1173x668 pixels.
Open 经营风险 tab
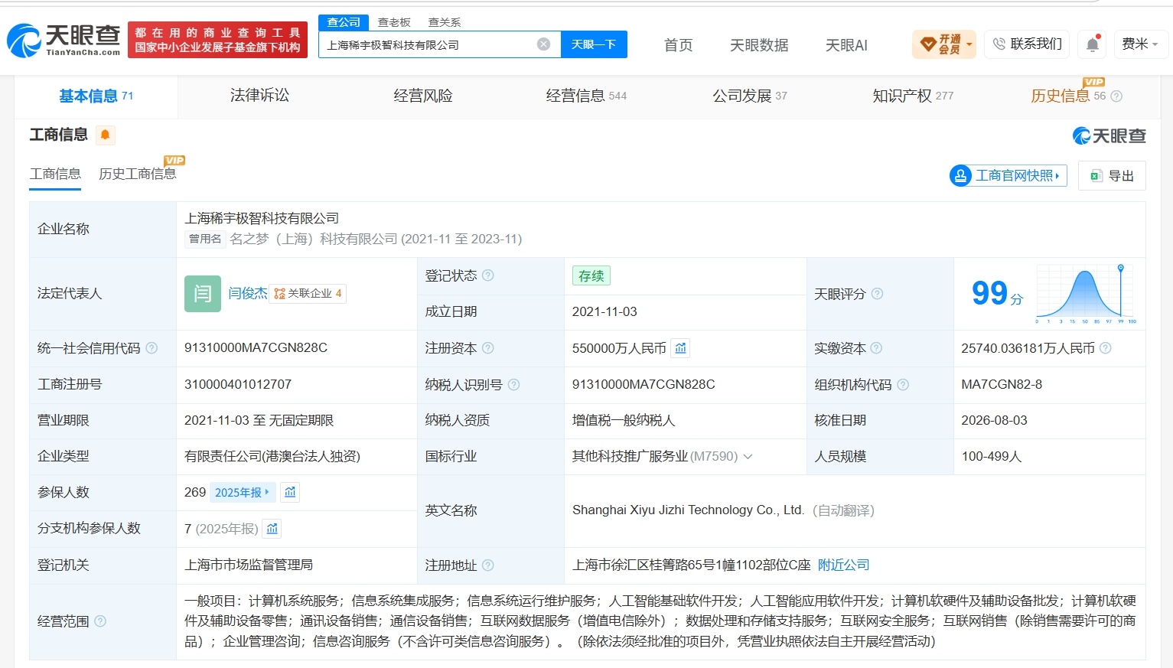click(423, 96)
